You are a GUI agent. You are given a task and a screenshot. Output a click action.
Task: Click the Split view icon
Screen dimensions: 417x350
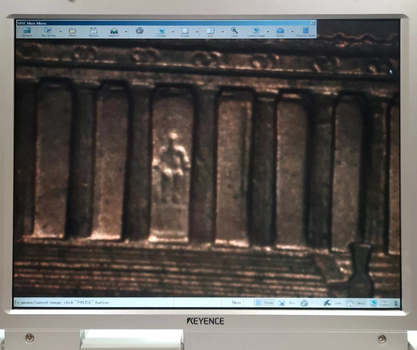[210, 32]
